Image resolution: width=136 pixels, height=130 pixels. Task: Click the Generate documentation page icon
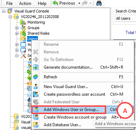point(36,67)
